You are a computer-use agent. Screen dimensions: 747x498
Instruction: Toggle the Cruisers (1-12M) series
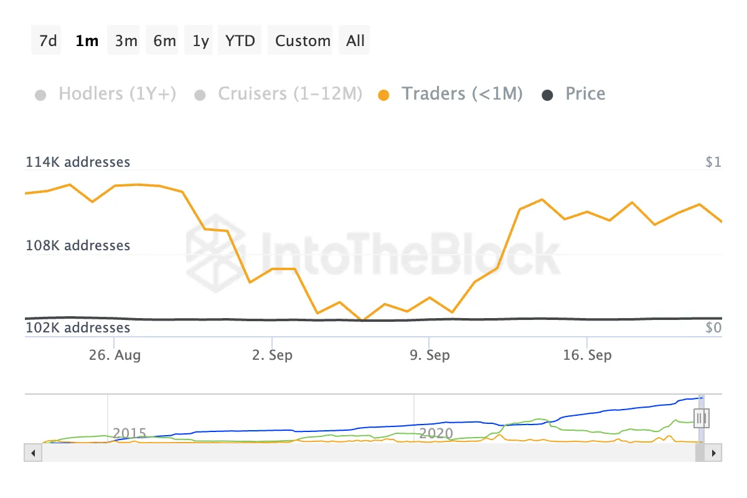coord(289,94)
